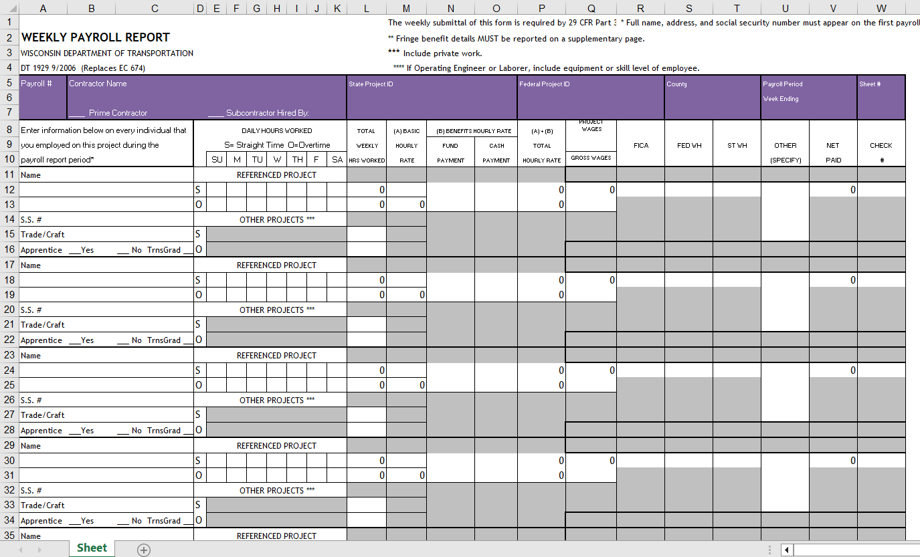Image resolution: width=920 pixels, height=557 pixels.
Task: Click 'Subcontractor Hired By:' option
Action: tap(258, 113)
